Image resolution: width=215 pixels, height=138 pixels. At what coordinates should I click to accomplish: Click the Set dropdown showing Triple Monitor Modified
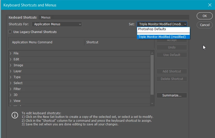point(162,24)
